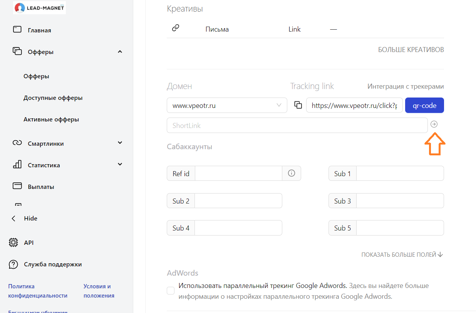Click ПОКАЗАТЬ БОЛЬШЕ ПОЛЕЙ link

[399, 254]
